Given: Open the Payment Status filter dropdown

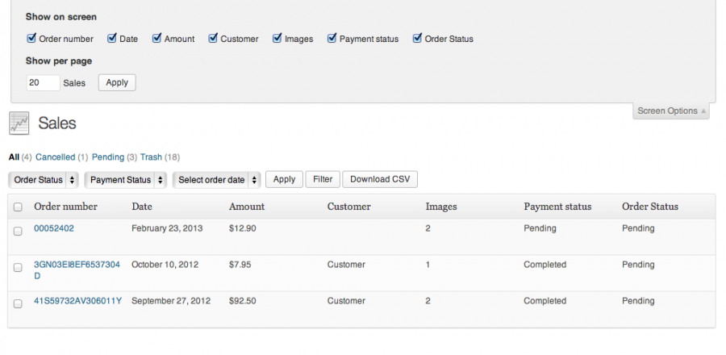Looking at the screenshot, I should pos(125,180).
